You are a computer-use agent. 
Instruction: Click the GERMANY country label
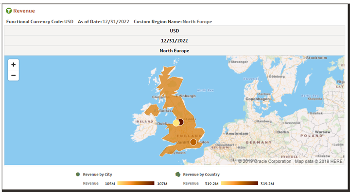click(x=259, y=143)
